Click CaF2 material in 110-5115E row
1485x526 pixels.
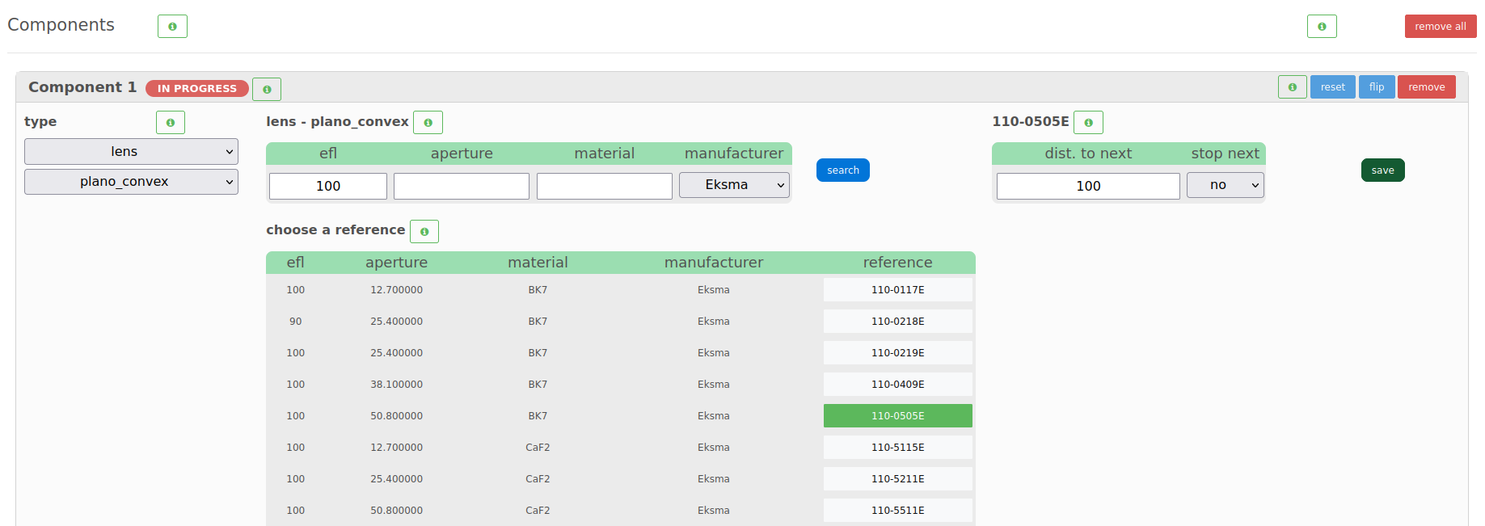click(x=538, y=447)
